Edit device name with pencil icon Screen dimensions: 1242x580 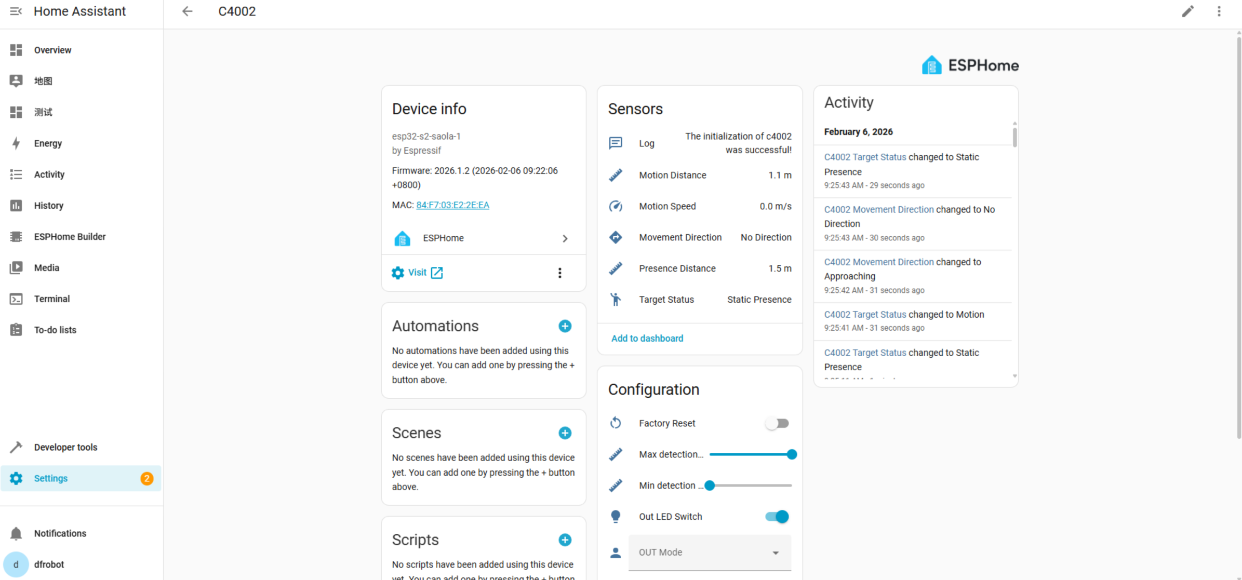[1187, 11]
